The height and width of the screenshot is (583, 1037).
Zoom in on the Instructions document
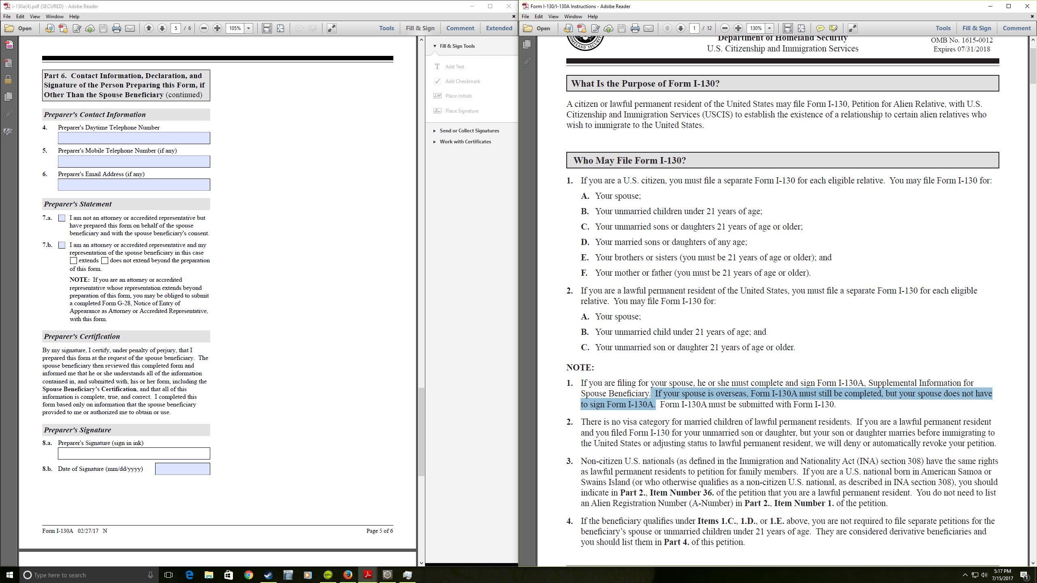738,28
